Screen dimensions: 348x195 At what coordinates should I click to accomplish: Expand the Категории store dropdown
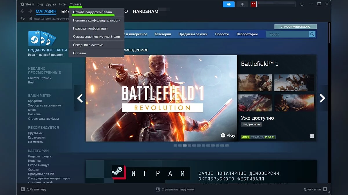coord(163,34)
